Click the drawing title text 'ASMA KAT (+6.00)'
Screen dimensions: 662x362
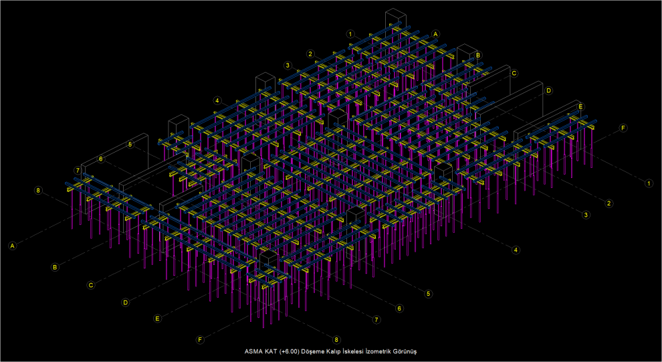pos(272,351)
